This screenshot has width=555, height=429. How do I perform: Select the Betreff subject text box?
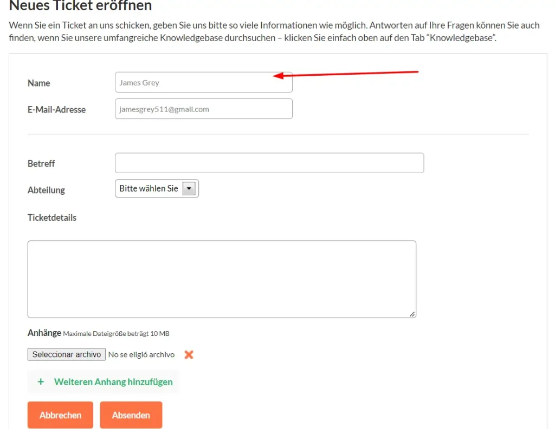point(269,163)
